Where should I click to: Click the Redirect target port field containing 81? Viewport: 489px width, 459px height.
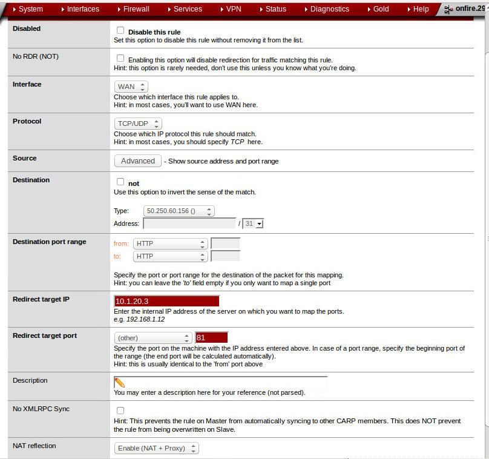[211, 338]
